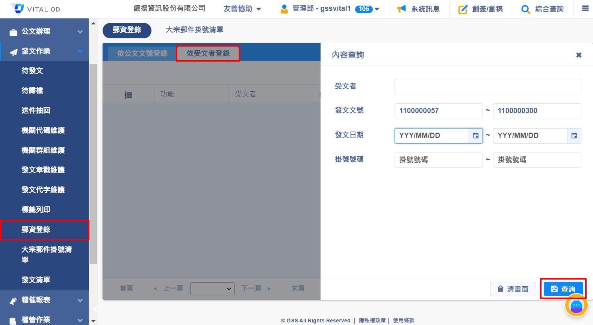Switch to 大宗郵件掛號清單 tab
593x325 pixels.
point(194,30)
